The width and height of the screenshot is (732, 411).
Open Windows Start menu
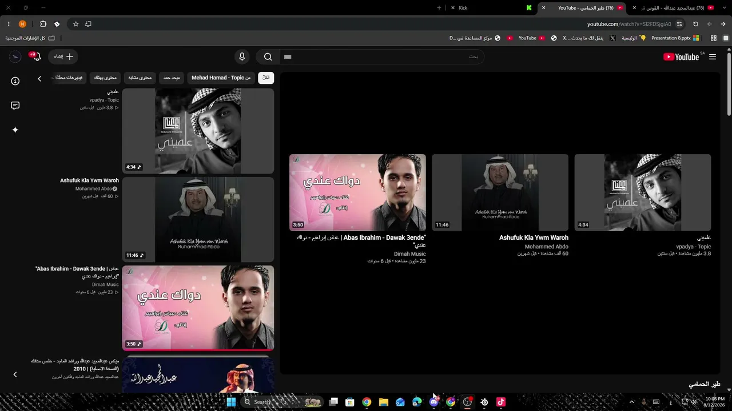tap(231, 402)
